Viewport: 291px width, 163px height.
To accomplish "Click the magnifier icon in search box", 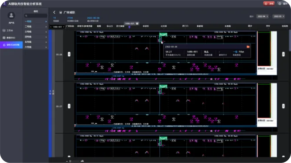I will point(26,16).
